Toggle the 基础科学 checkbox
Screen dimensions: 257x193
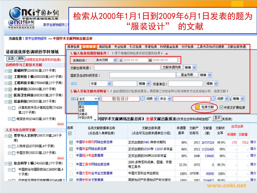(x=10, y=71)
